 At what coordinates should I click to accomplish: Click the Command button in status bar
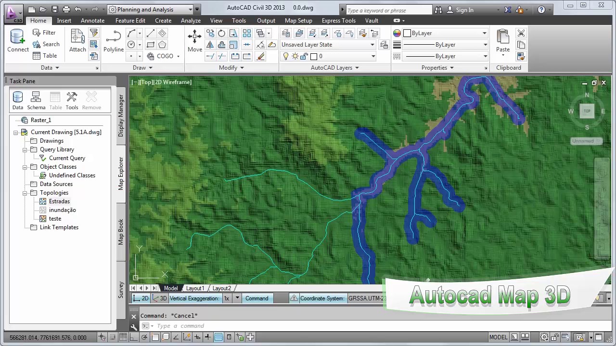[x=257, y=298]
